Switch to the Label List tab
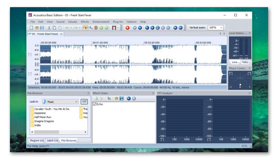The width and height of the screenshot is (278, 159). [52, 140]
